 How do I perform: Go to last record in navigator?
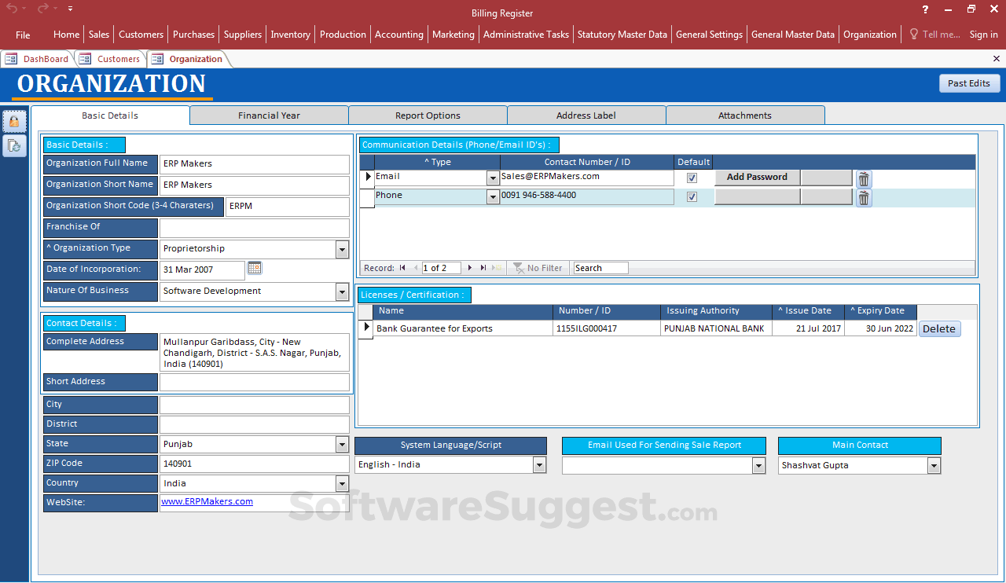tap(483, 268)
